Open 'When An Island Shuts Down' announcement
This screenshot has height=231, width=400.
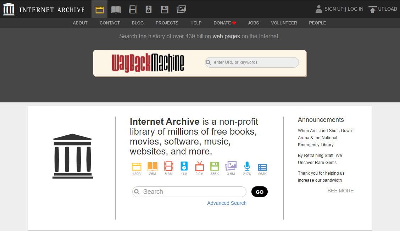point(325,138)
